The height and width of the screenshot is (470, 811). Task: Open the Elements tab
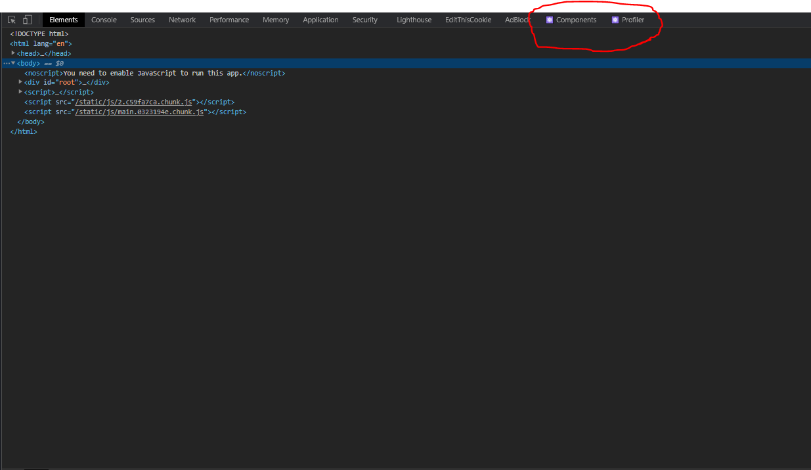coord(64,20)
